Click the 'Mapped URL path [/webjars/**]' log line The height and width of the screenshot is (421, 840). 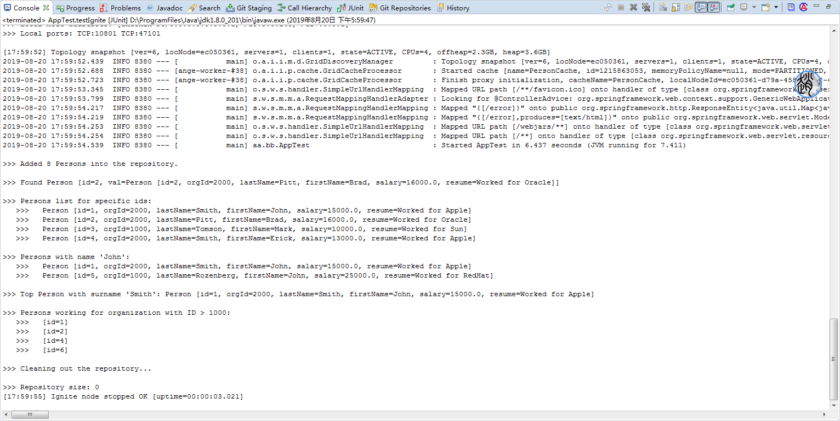click(x=417, y=126)
